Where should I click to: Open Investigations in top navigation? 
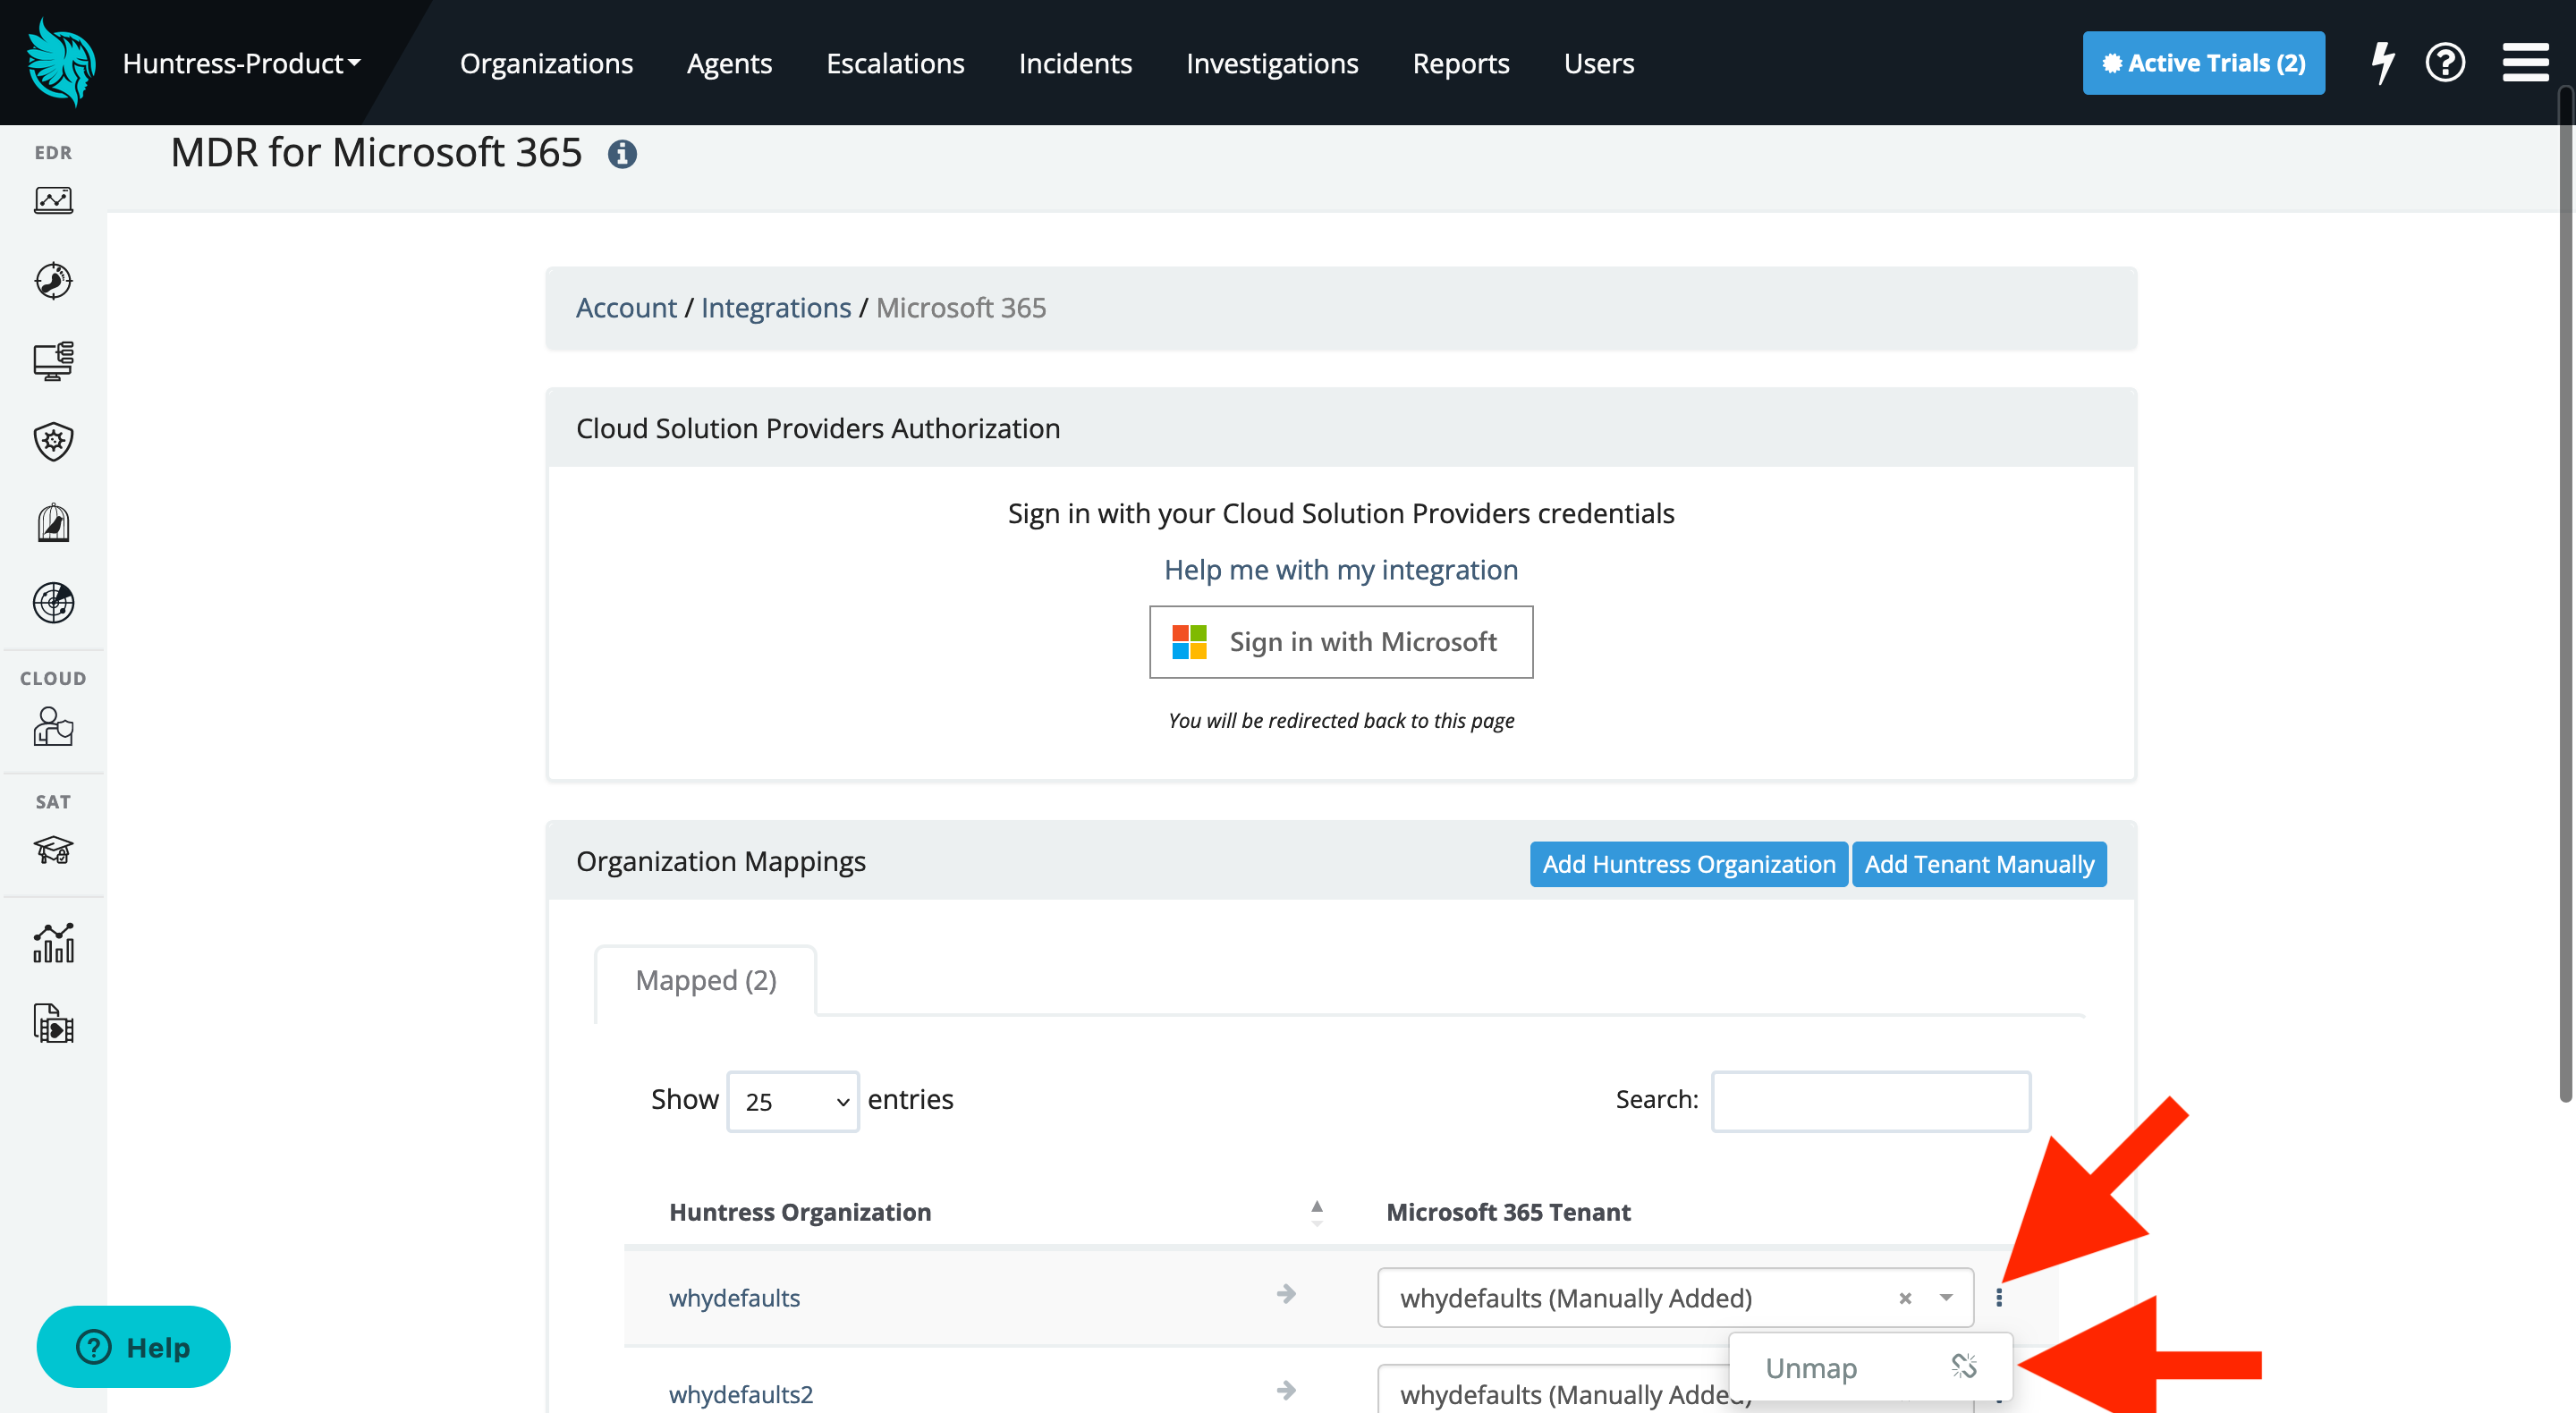[x=1272, y=63]
